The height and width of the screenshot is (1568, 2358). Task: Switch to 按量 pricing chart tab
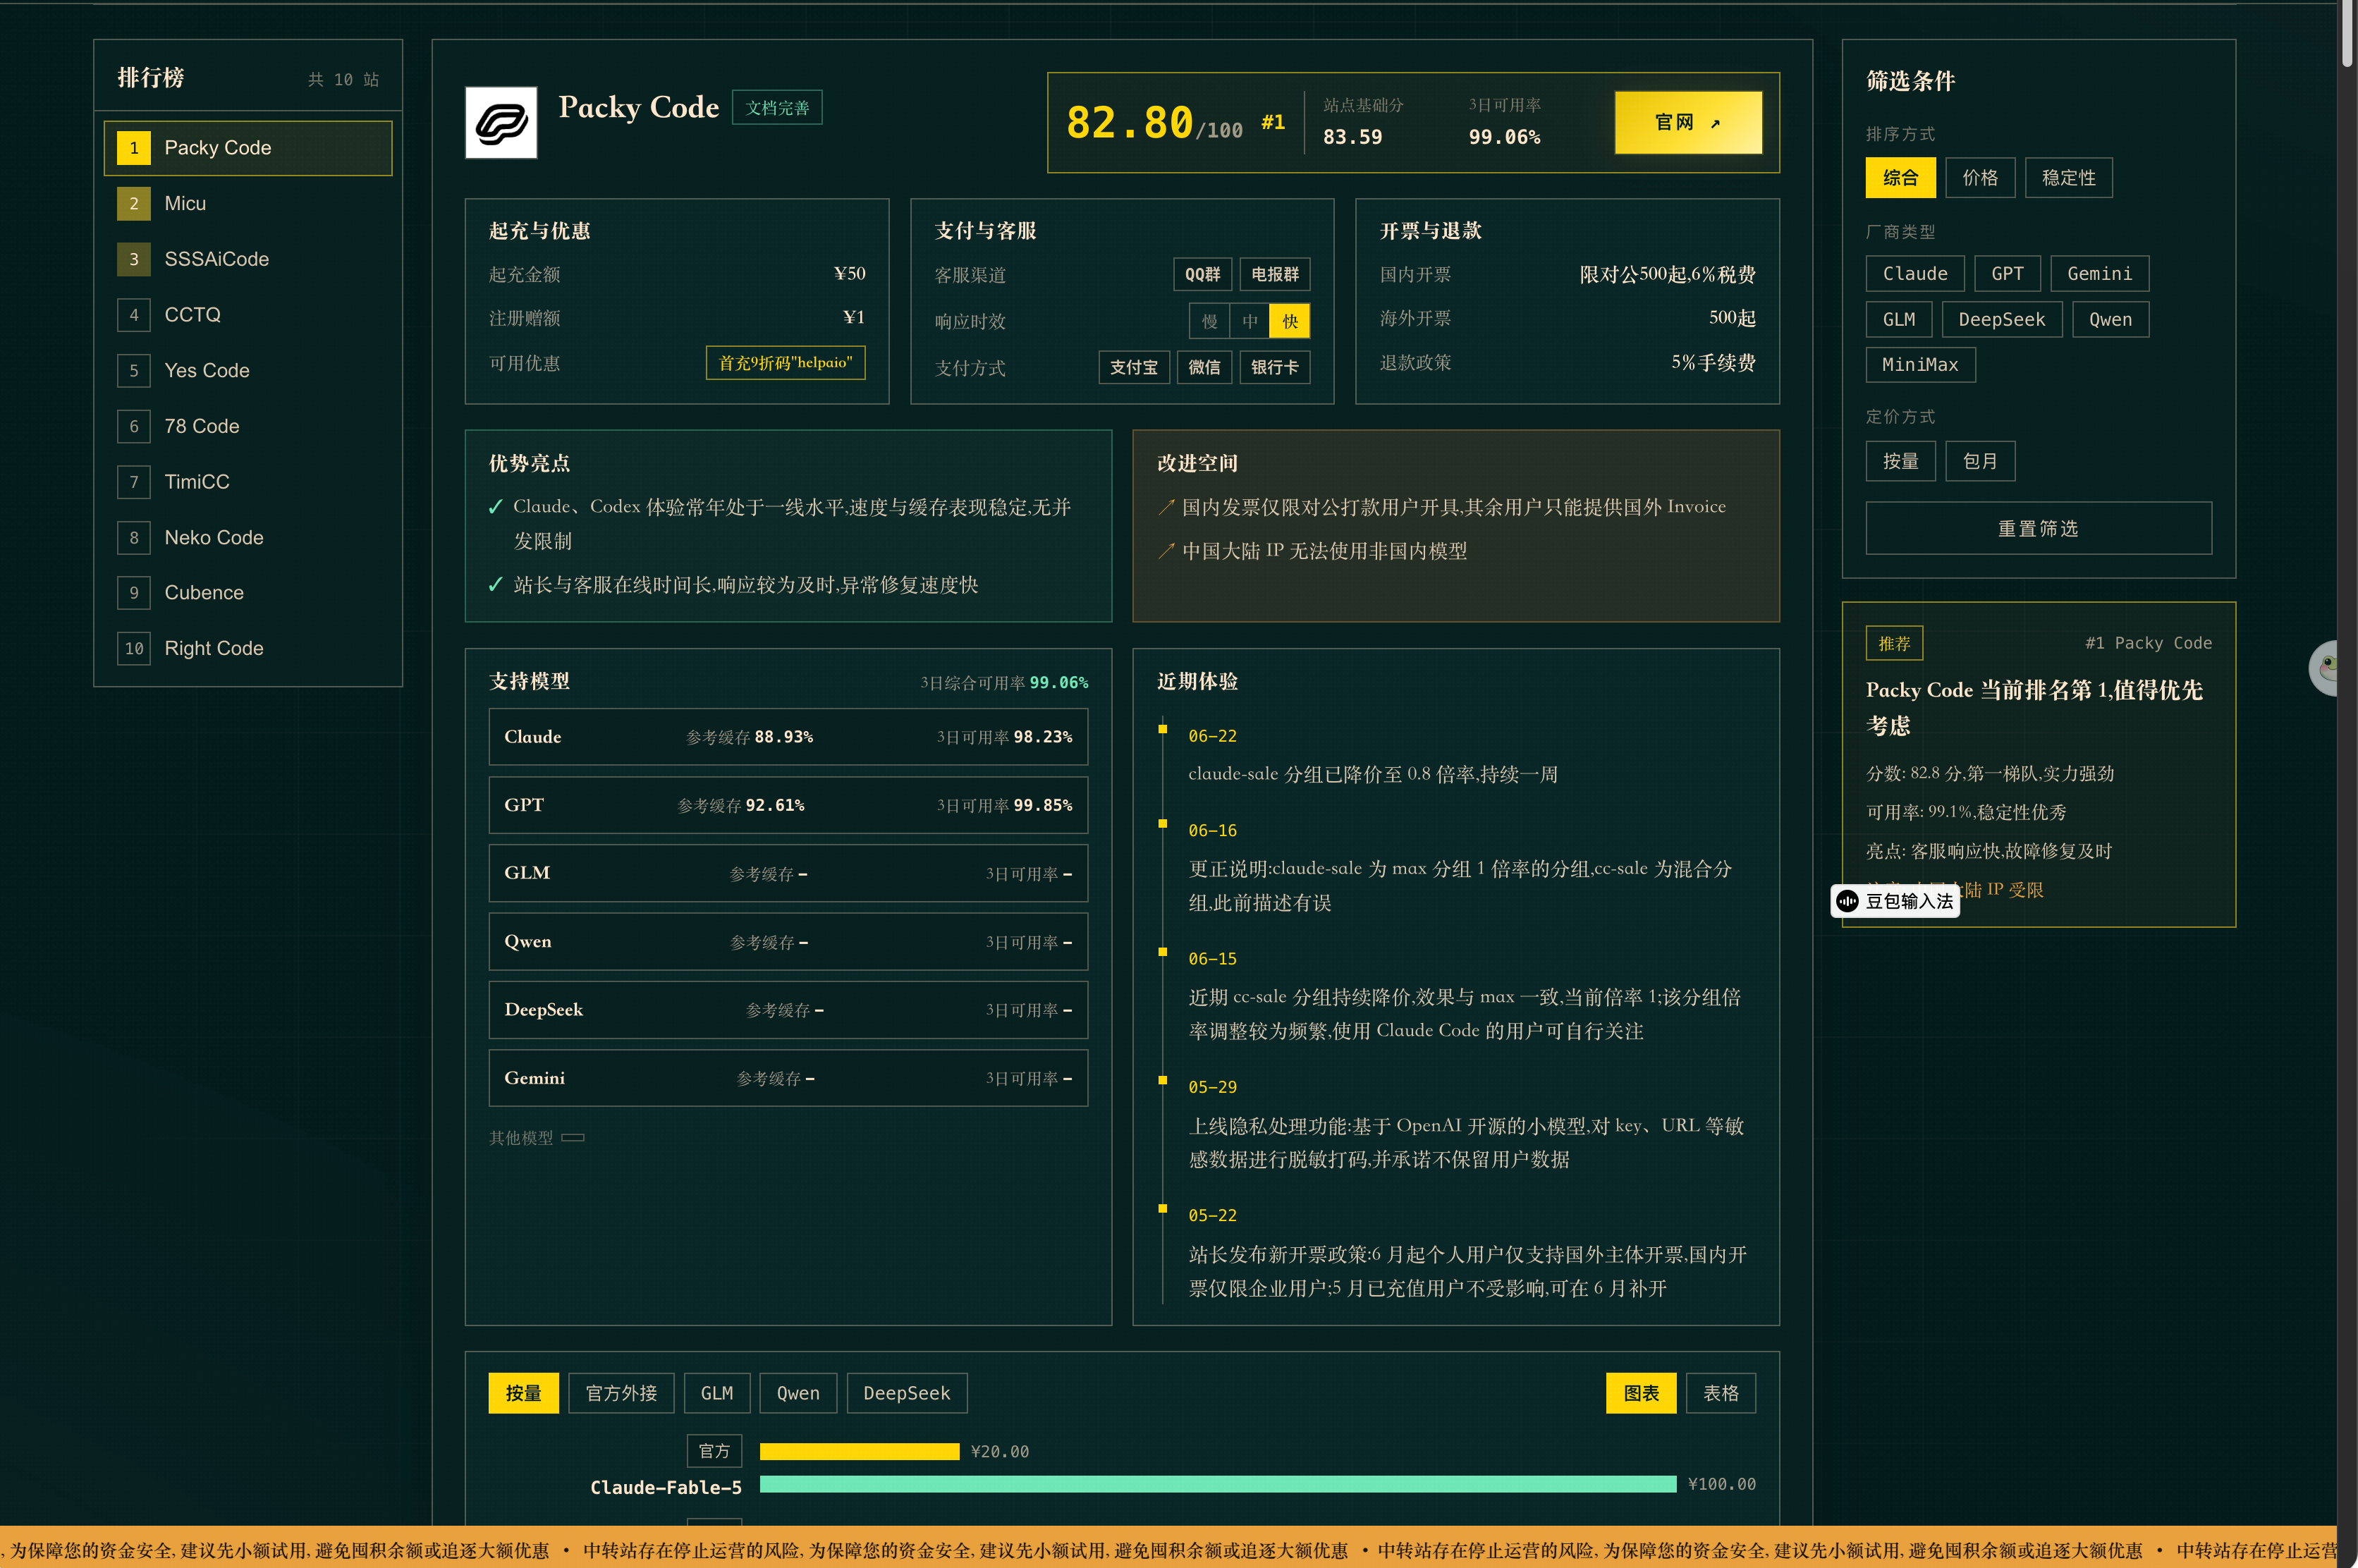click(523, 1393)
